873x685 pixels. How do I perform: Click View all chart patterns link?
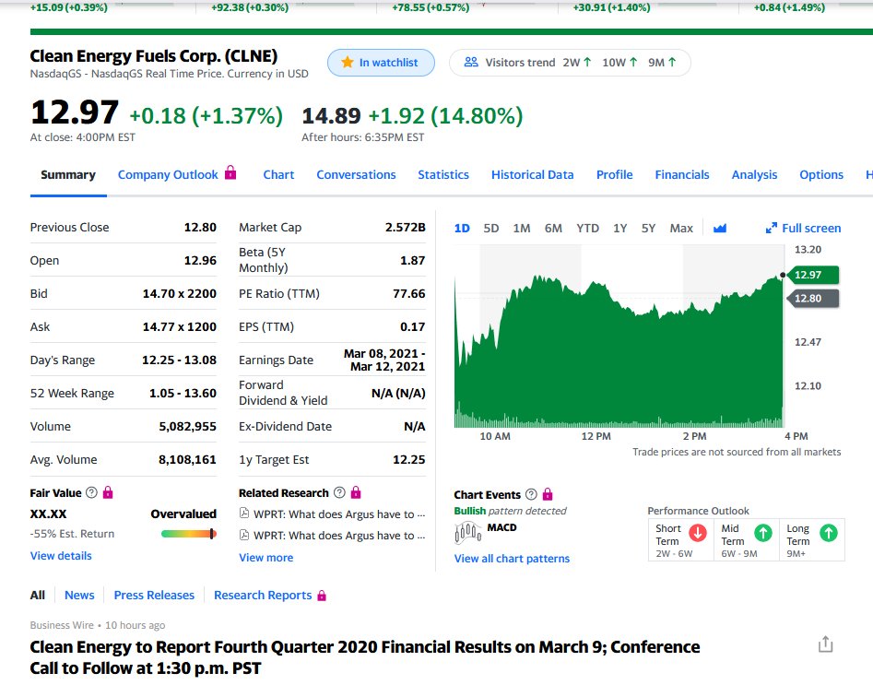click(x=513, y=559)
